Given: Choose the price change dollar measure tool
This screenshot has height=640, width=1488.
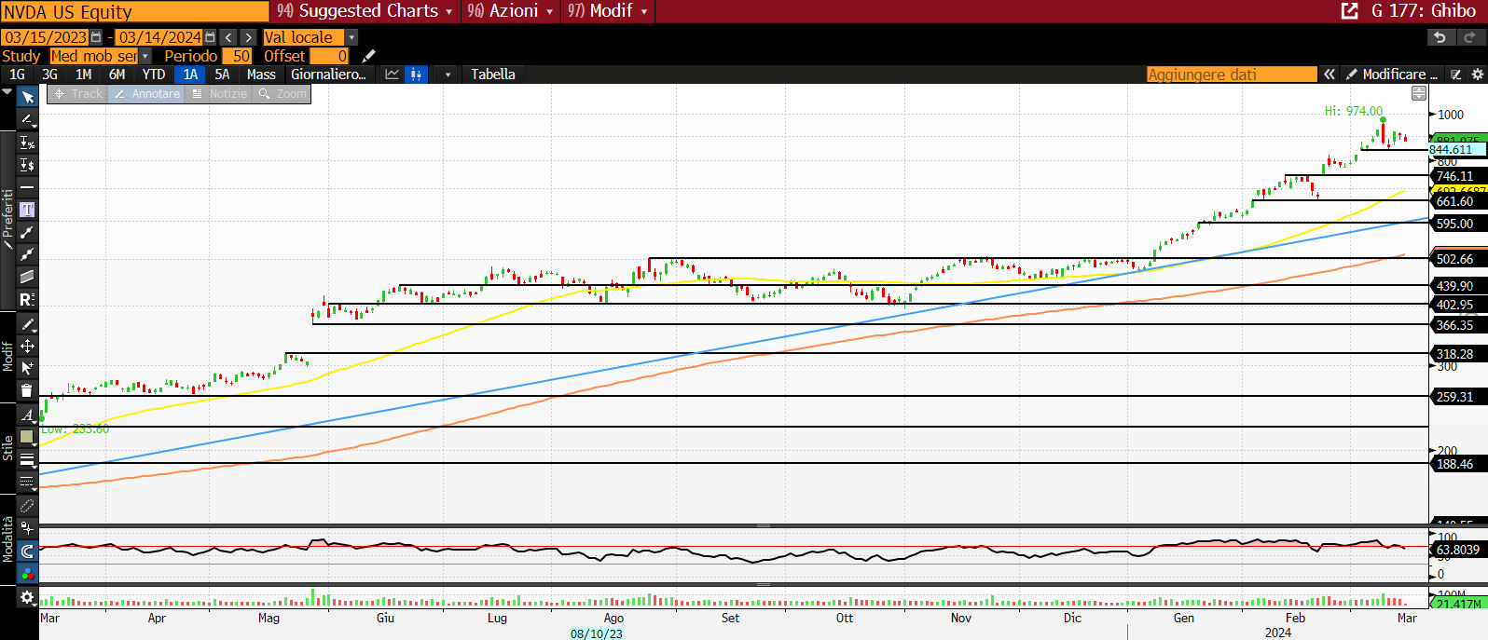Looking at the screenshot, I should pyautogui.click(x=27, y=165).
